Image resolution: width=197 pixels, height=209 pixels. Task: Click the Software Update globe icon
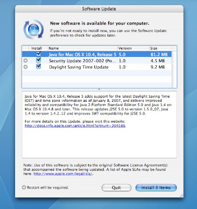coord(34,29)
